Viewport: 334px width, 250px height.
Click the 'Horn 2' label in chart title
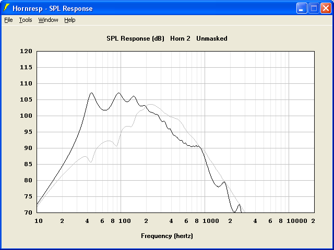(180, 39)
